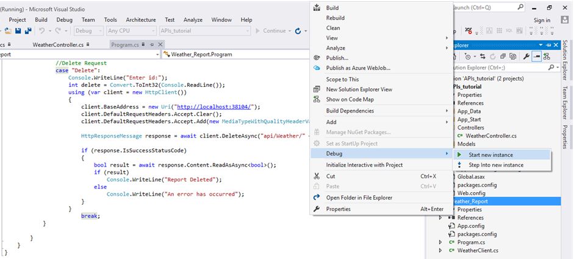This screenshot has height=259, width=574.
Task: Open the dropdown arrow next to Continue
Action: 290,31
